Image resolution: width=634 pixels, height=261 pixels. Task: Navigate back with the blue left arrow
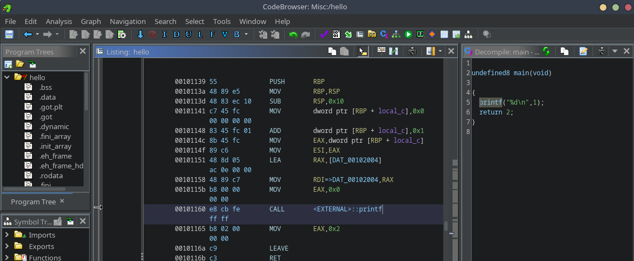click(28, 35)
